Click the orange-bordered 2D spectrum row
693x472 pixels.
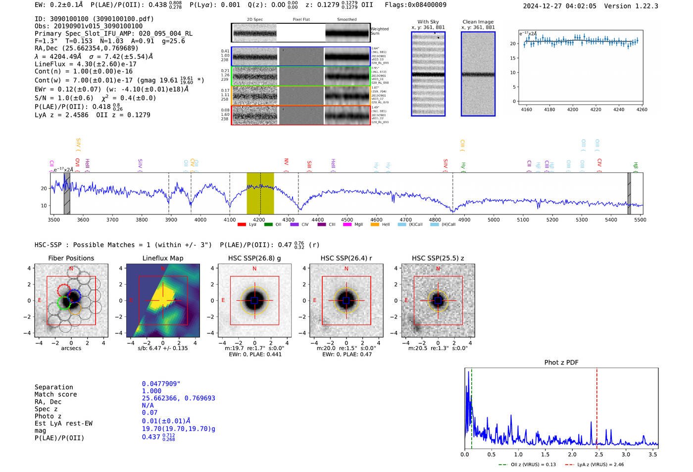click(x=301, y=96)
